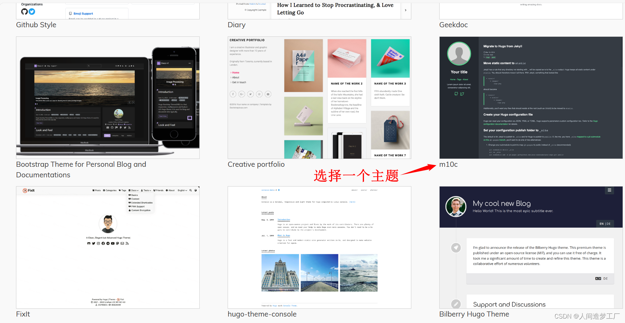Open English language dropdown in FixIt

tap(182, 190)
